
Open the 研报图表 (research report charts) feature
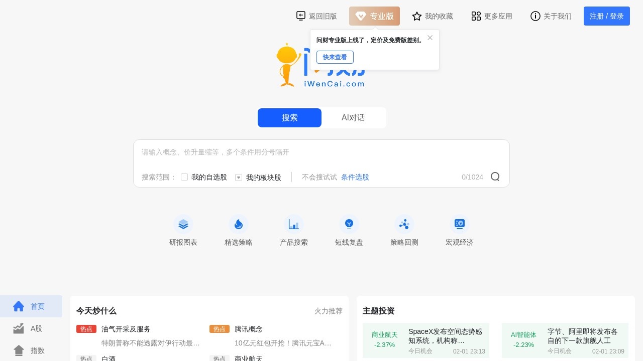(x=183, y=231)
